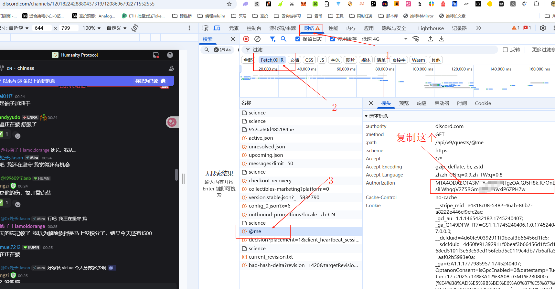Open network search magnifier in toolbar
Screen dimensions: 555x289
pyautogui.click(x=283, y=39)
